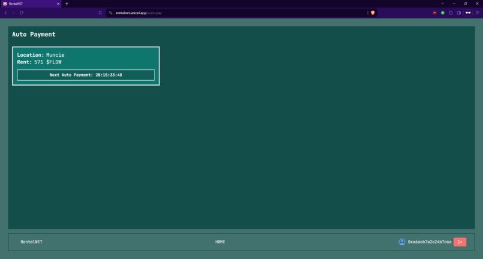
Task: Click the RentalNET brand link in footer
Action: [x=31, y=242]
